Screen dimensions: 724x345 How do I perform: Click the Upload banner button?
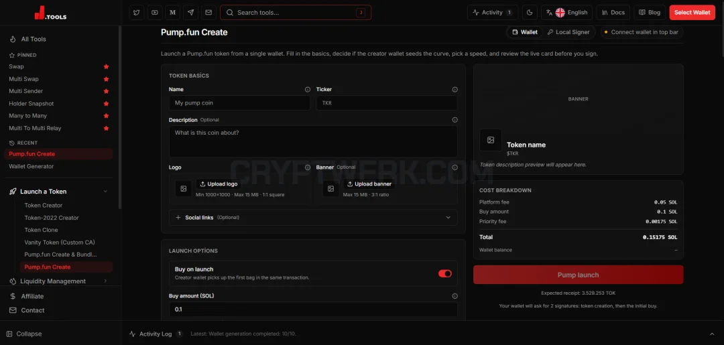[x=369, y=184]
